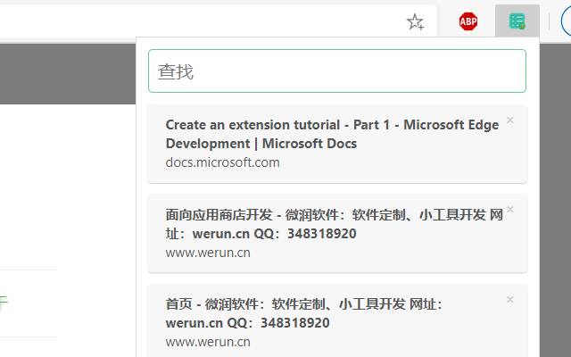
Task: Open the ABP Adblock Plus extension
Action: point(468,22)
